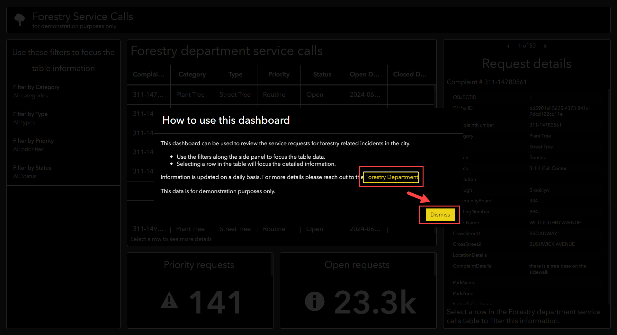Click the ParkName field label
Screen dimensions: 617x335
tap(464, 283)
